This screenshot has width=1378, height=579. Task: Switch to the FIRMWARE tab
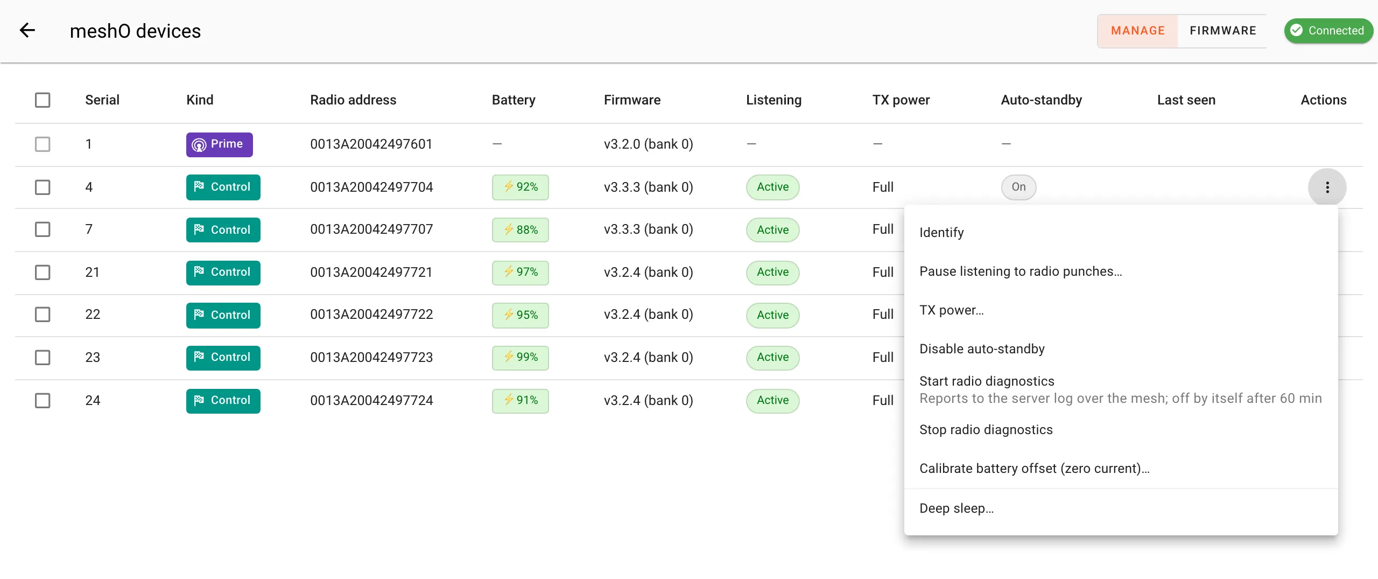(1222, 31)
